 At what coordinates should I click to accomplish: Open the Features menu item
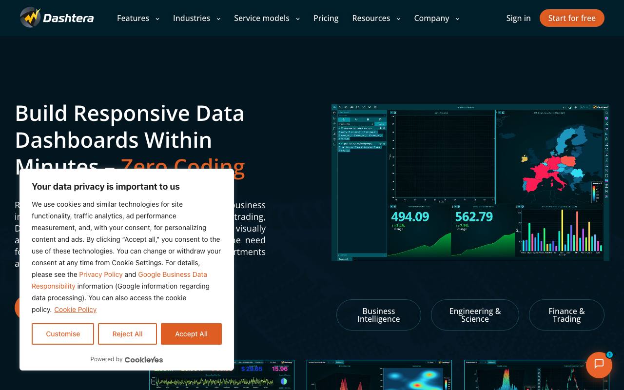[133, 18]
